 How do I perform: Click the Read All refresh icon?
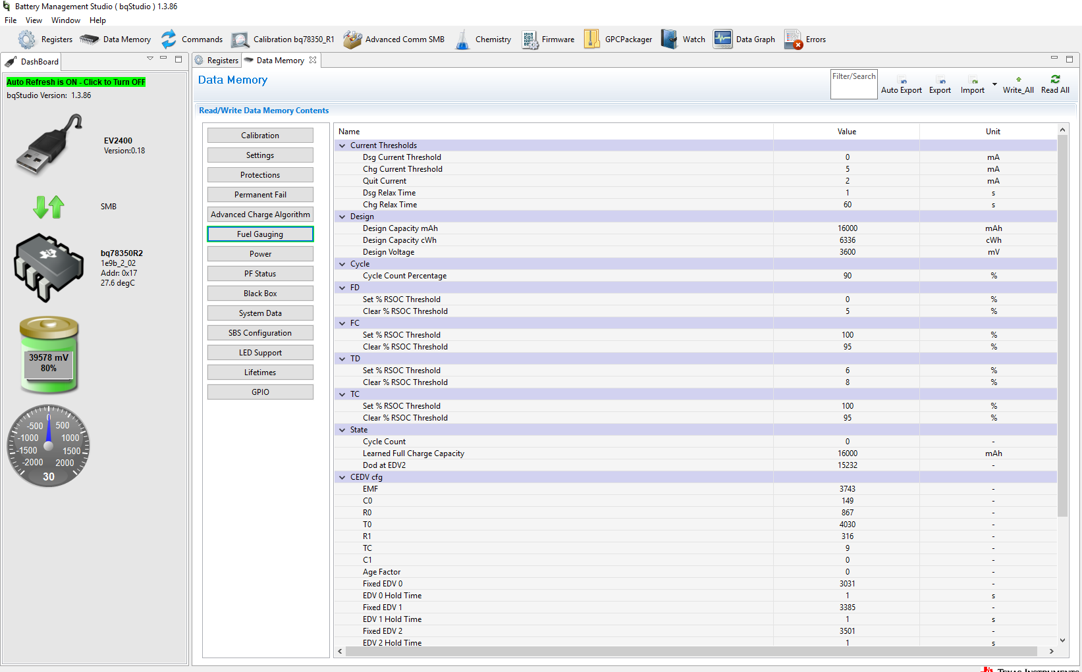pos(1055,79)
